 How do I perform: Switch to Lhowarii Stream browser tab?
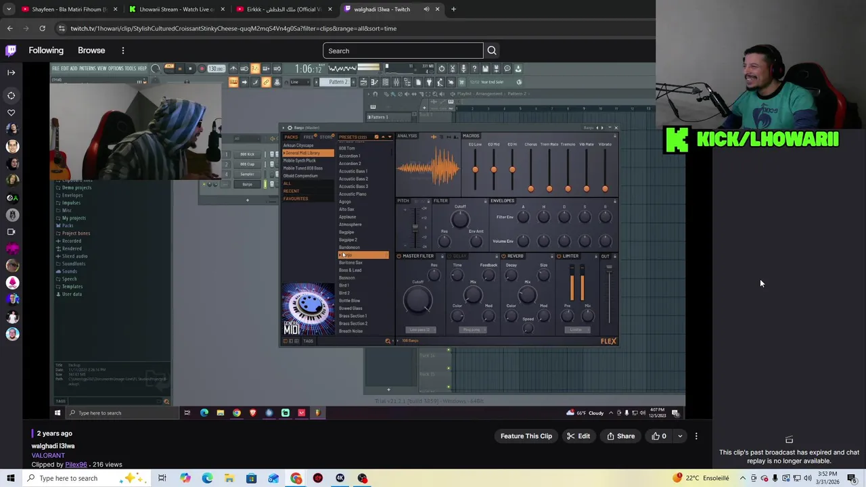(176, 9)
